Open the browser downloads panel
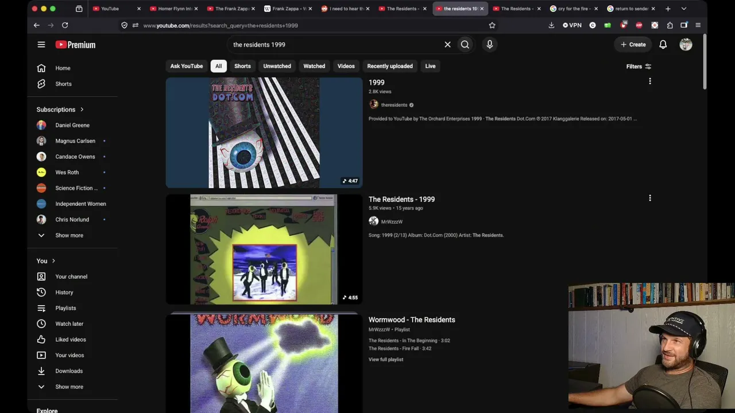This screenshot has width=735, height=413. (x=551, y=25)
